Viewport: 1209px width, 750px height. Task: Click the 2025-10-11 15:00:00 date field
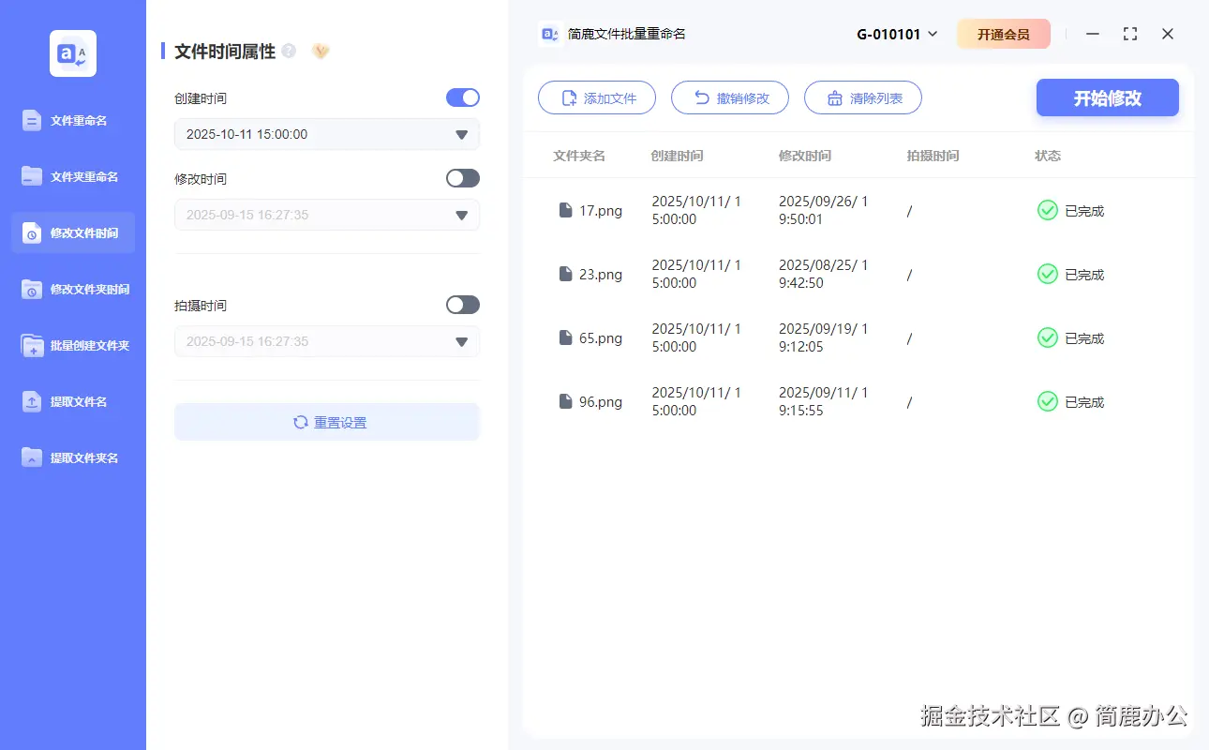(x=327, y=134)
